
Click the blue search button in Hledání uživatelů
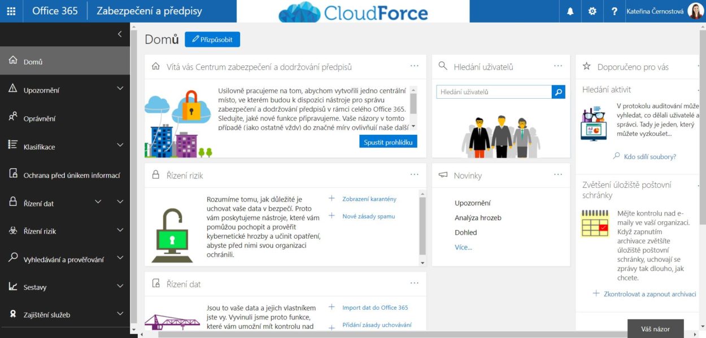tap(558, 92)
